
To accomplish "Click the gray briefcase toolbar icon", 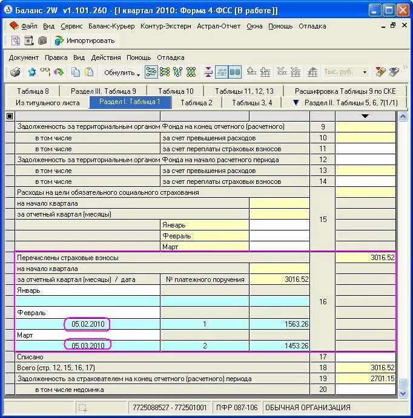I will [42, 41].
